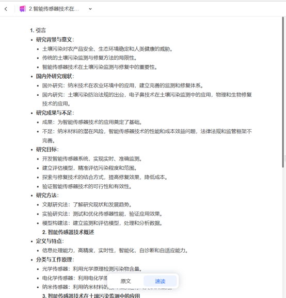The width and height of the screenshot is (286, 298).
Task: Switch to the 原文 tab
Action: 125,281
